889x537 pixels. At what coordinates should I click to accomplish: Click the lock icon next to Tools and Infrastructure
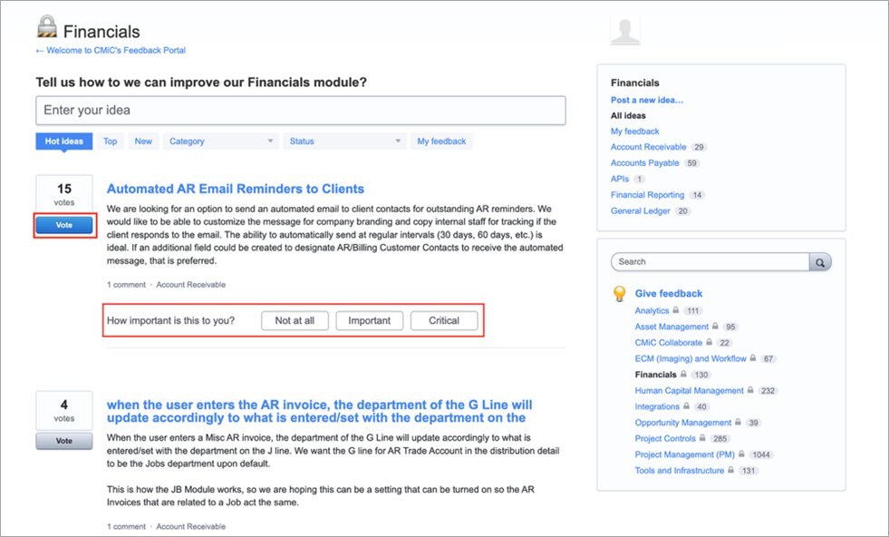click(x=729, y=471)
